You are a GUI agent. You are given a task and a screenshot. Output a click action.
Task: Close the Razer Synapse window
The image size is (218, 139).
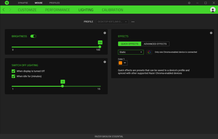coord(214,3)
